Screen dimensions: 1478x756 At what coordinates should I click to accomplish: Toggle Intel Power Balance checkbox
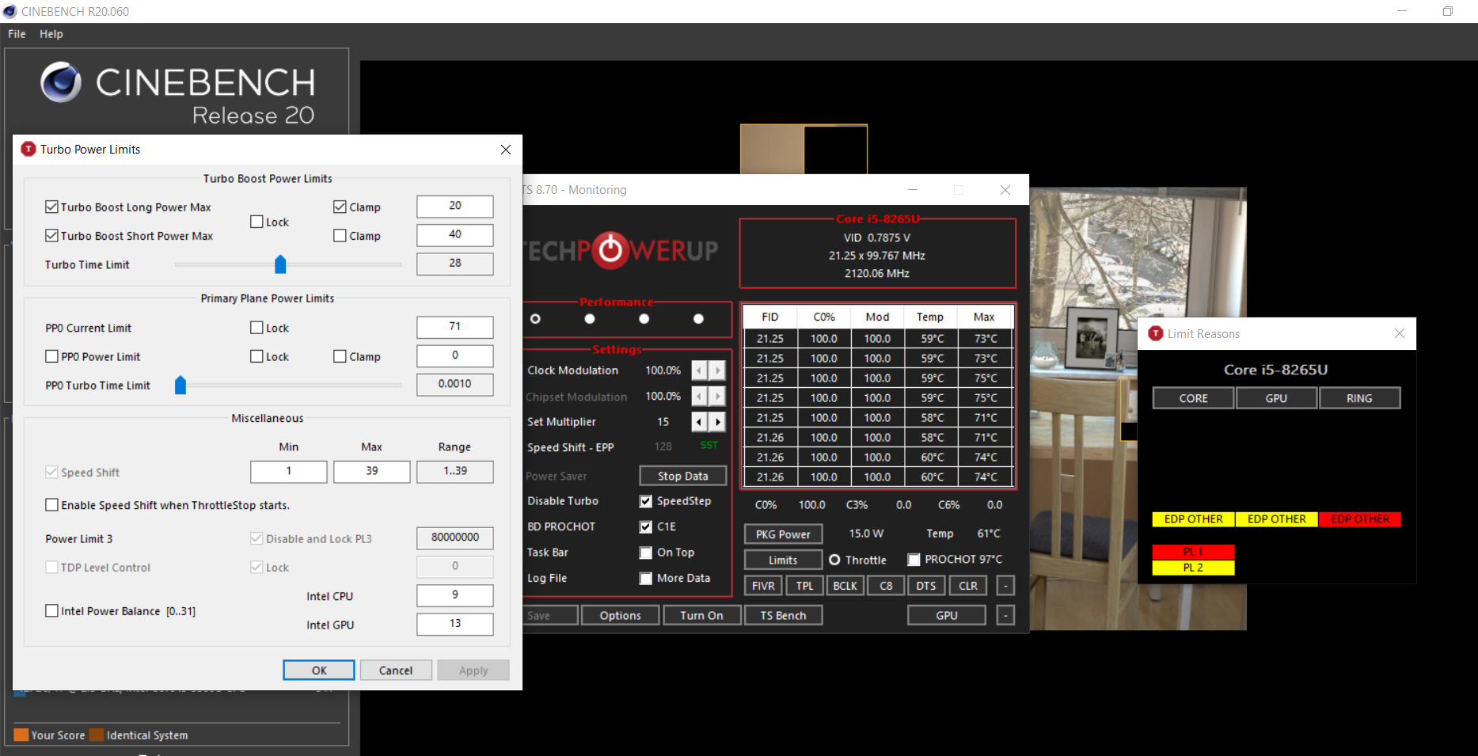pos(51,610)
